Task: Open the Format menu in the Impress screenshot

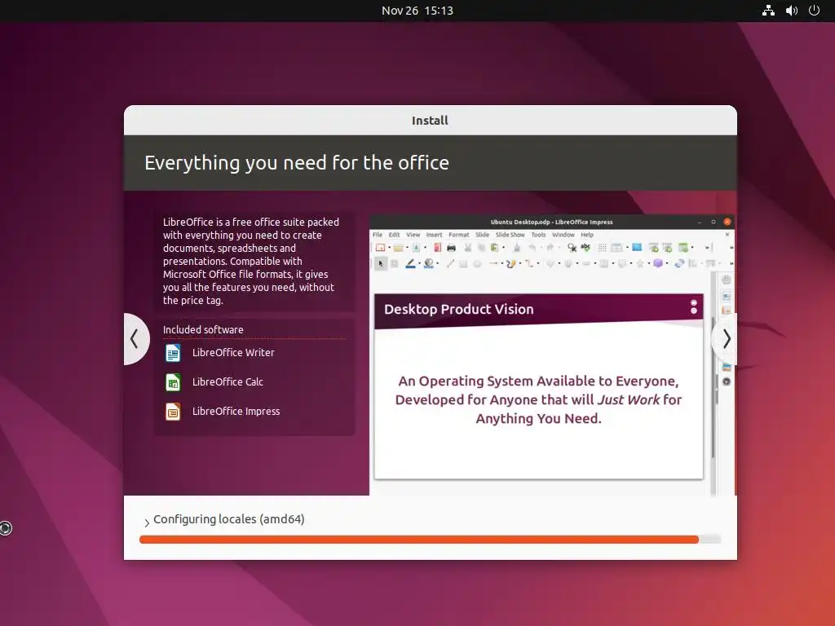Action: (x=459, y=235)
